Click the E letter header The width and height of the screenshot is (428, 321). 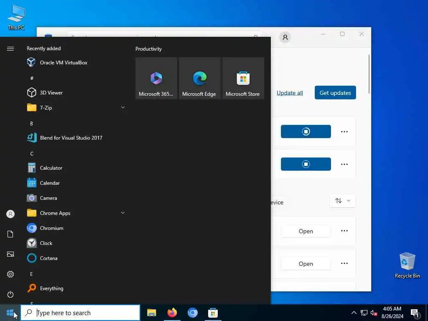[x=31, y=274]
